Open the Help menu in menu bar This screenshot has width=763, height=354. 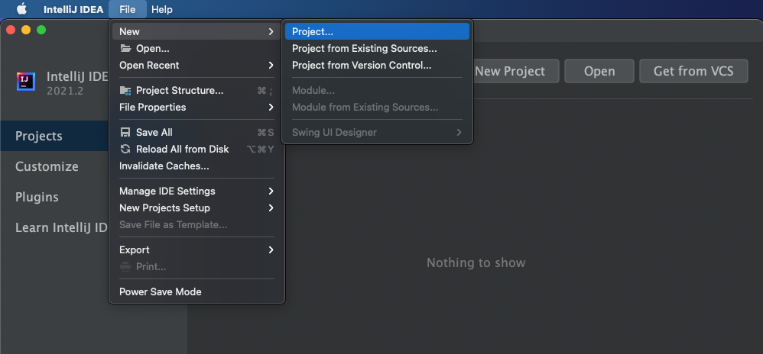(162, 9)
